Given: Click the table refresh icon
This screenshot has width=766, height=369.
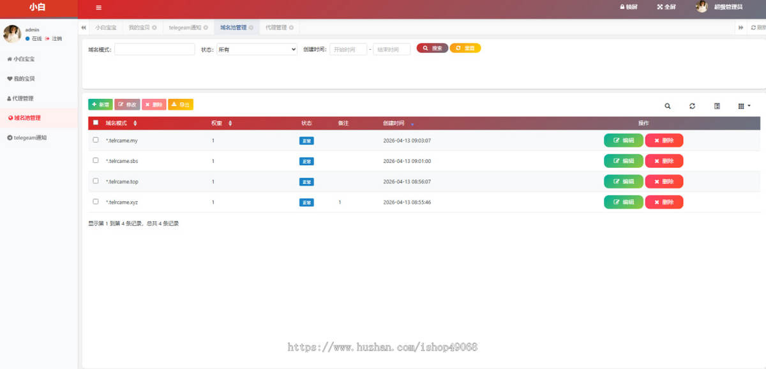Looking at the screenshot, I should [692, 106].
